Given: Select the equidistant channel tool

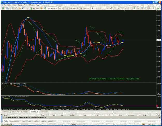Looking at the screenshot, I should [x=111, y=8].
